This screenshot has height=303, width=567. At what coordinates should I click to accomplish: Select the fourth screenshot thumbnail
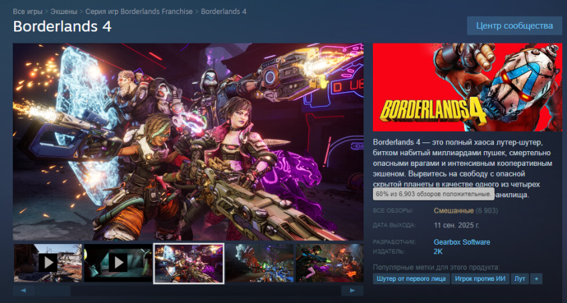coord(259,263)
